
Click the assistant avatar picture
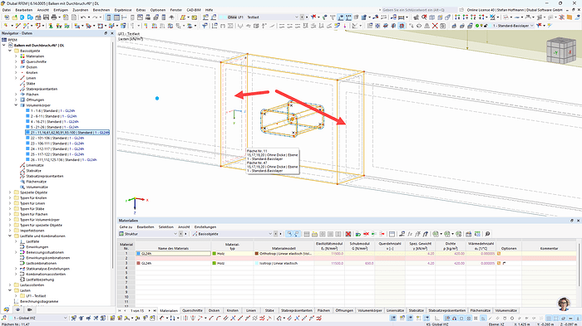(x=564, y=304)
